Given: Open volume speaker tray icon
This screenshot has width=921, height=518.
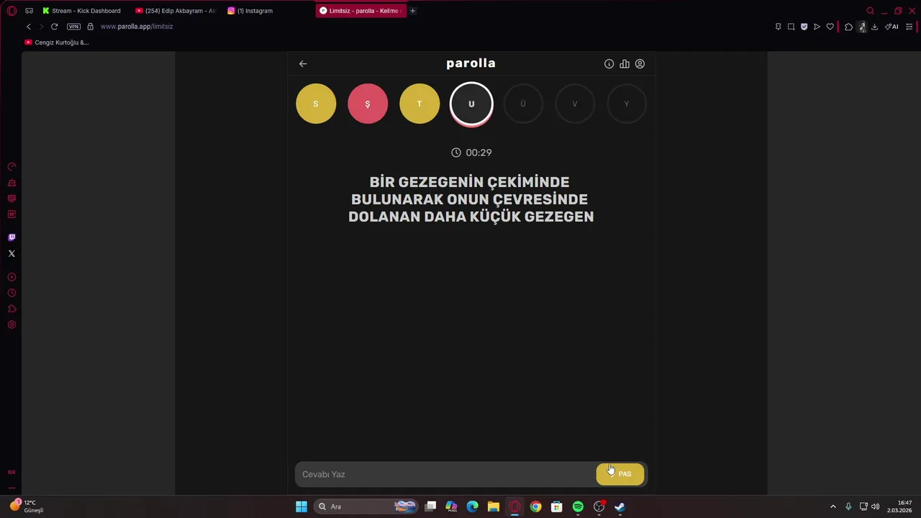Looking at the screenshot, I should 876,506.
